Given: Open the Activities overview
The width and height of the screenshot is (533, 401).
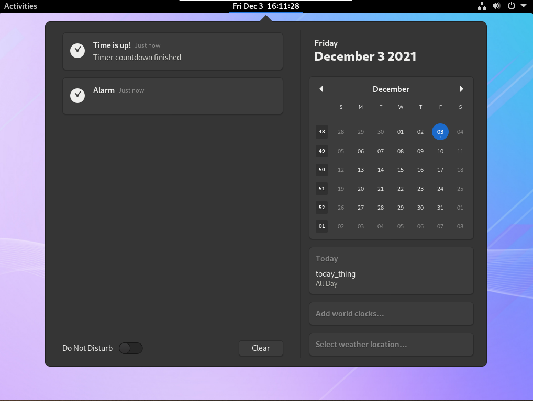Looking at the screenshot, I should 20,6.
